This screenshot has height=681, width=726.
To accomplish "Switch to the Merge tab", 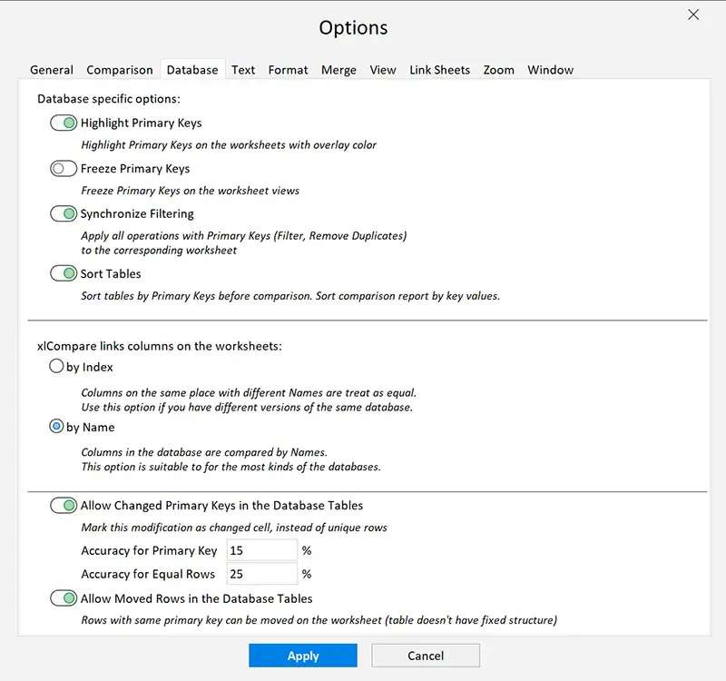I will pos(338,70).
